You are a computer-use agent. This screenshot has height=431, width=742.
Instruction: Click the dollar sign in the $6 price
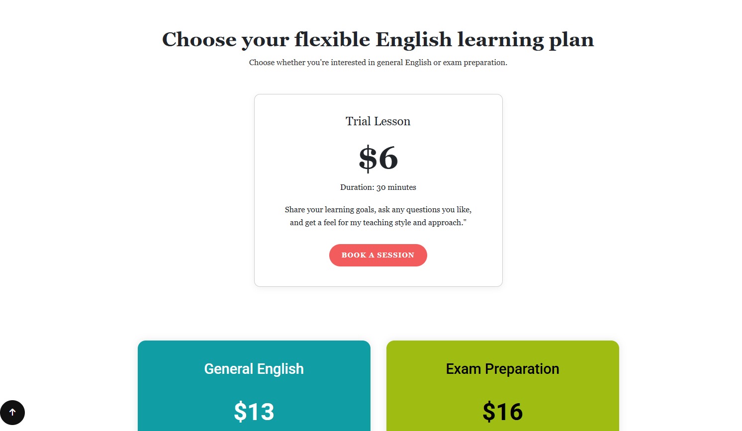(x=368, y=158)
